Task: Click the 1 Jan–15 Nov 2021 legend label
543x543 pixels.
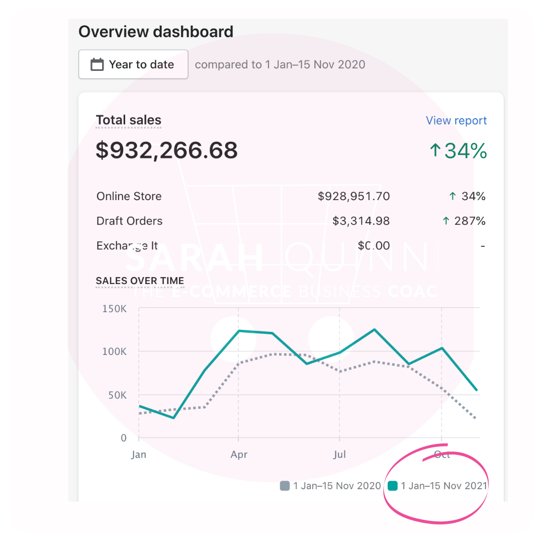Action: point(444,486)
